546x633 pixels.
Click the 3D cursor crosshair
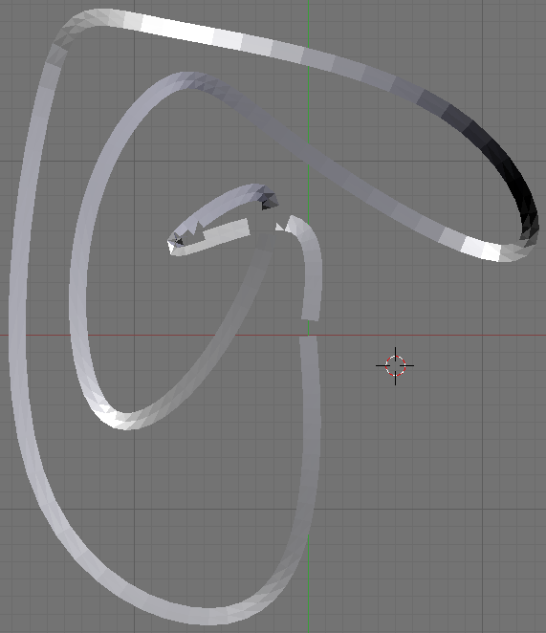[395, 366]
